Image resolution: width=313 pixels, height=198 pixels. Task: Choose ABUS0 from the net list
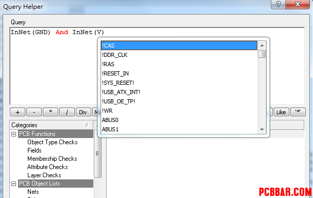click(x=179, y=120)
